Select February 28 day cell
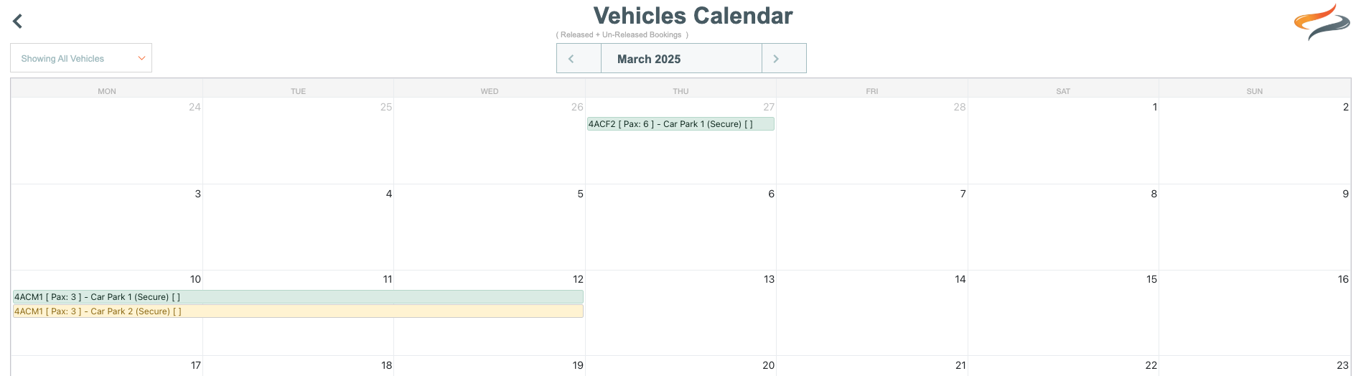 tap(872, 141)
